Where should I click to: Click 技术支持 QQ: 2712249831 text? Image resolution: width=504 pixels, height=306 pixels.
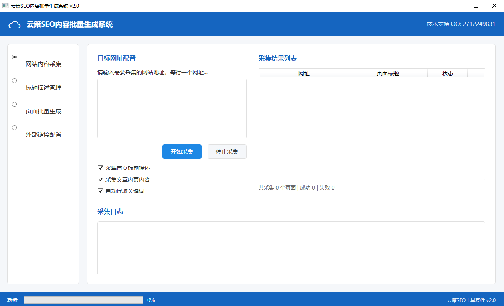pos(461,24)
